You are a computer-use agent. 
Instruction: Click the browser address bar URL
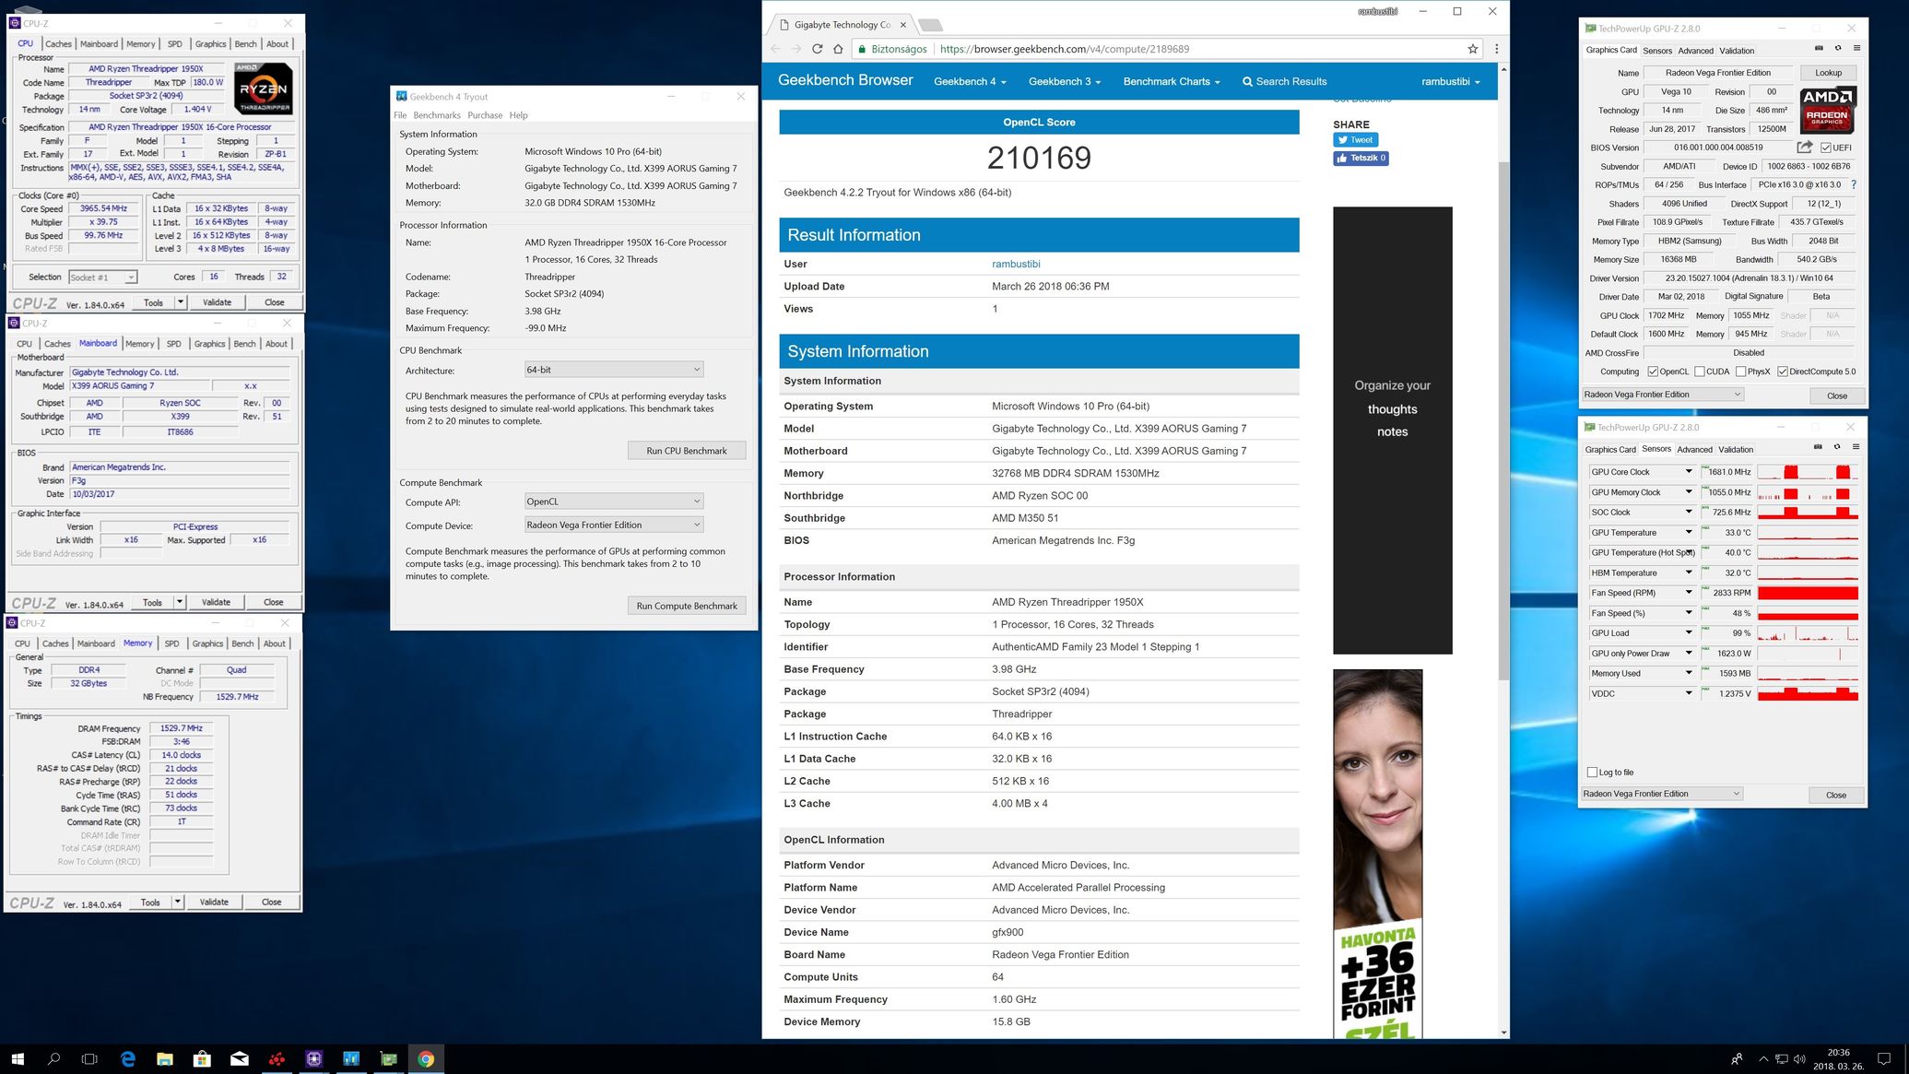1064,49
